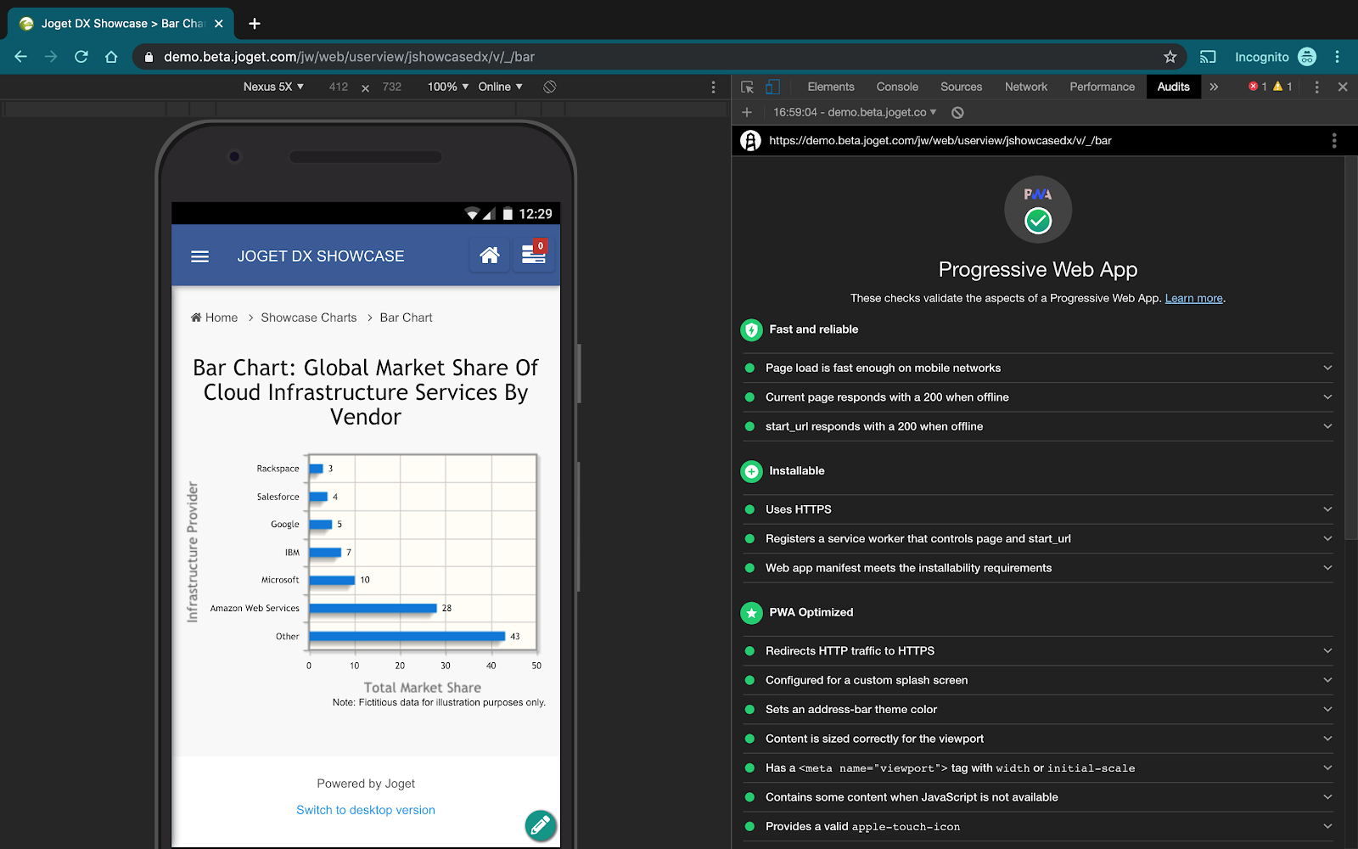Viewport: 1358px width, 849px height.
Task: Close the Joget DX Showcase tab
Action: (219, 24)
